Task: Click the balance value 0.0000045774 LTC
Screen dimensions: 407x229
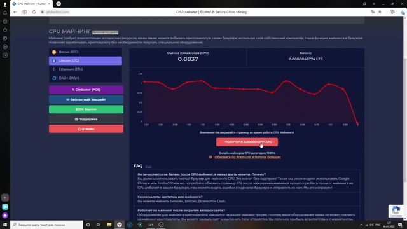Action: (306, 59)
